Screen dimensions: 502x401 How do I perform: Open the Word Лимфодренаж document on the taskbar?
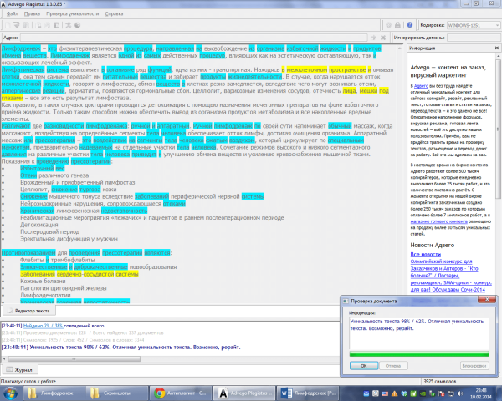(x=309, y=393)
